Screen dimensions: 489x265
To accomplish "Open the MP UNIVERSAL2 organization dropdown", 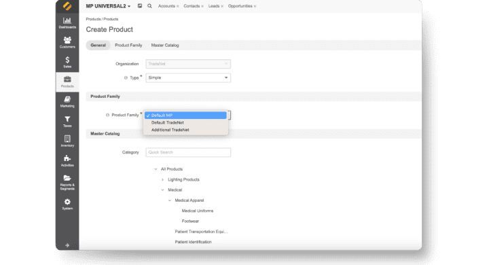I will (108, 6).
